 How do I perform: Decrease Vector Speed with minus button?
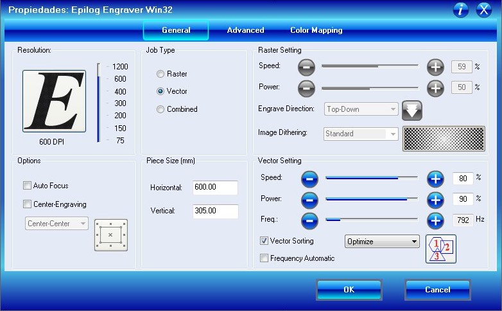click(x=309, y=179)
